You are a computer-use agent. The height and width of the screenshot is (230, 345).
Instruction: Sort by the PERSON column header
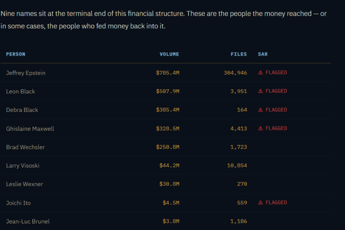(16, 54)
